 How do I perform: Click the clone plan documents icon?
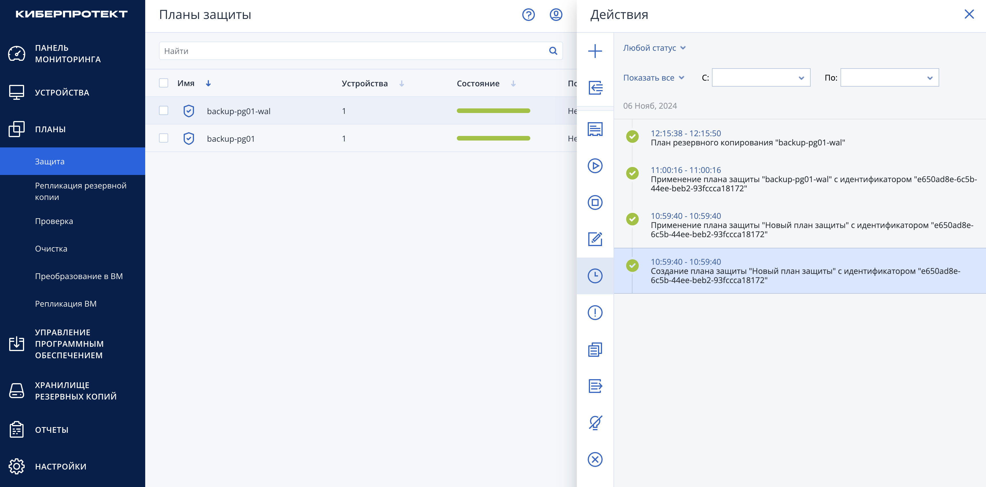tap(595, 349)
